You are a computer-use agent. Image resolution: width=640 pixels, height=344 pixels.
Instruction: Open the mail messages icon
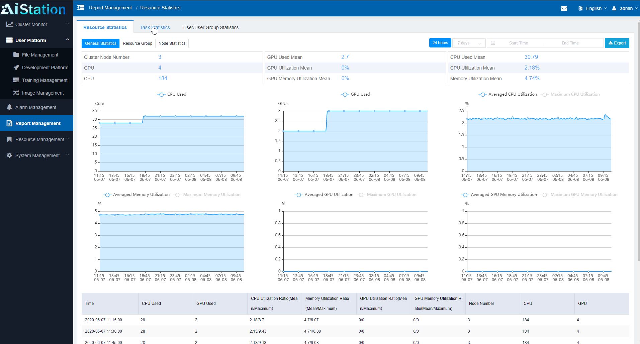coord(564,8)
